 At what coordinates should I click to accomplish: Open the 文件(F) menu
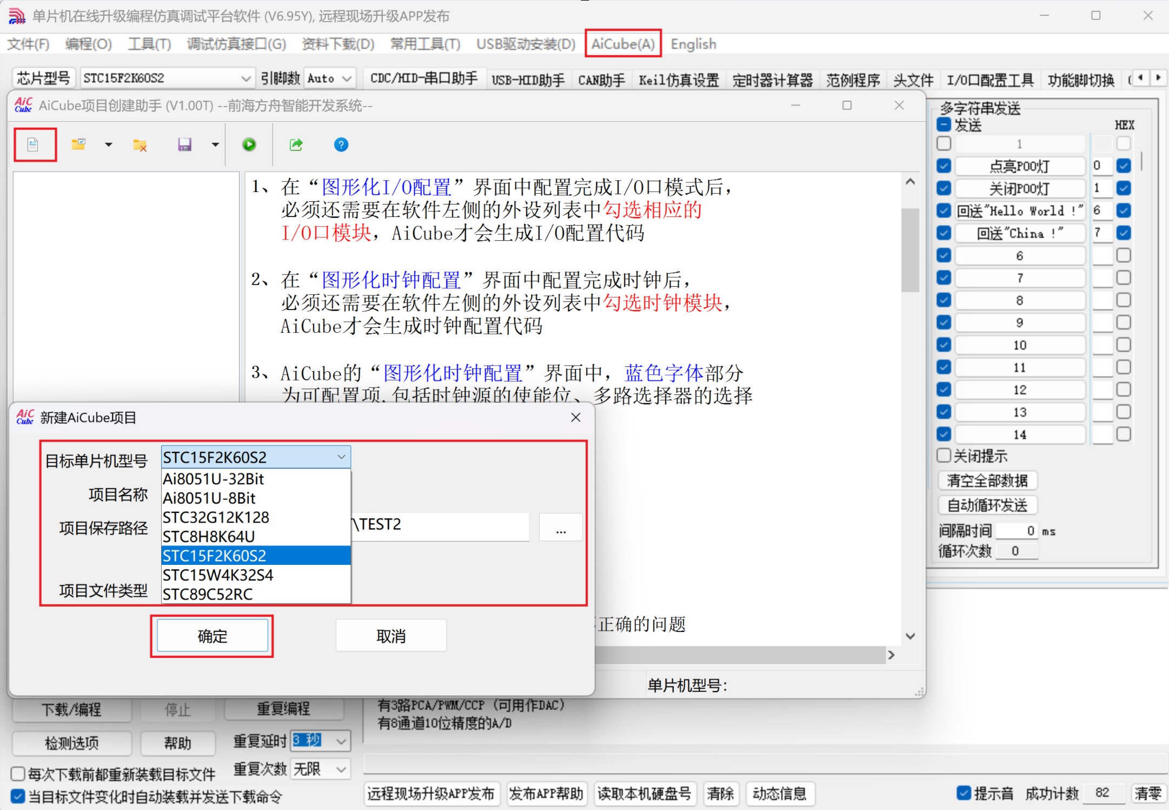[28, 44]
